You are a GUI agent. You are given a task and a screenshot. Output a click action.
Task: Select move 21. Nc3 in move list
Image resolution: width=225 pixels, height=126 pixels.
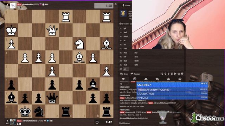click(126, 65)
